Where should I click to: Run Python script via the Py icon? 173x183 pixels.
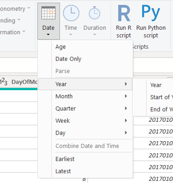pyautogui.click(x=151, y=13)
